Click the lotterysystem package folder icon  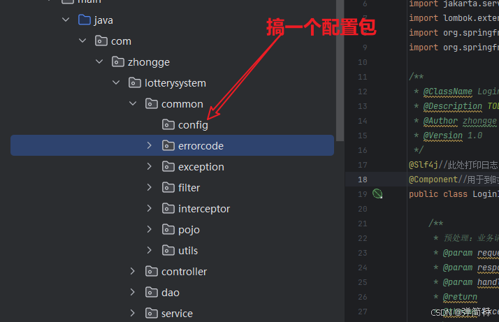coord(135,82)
